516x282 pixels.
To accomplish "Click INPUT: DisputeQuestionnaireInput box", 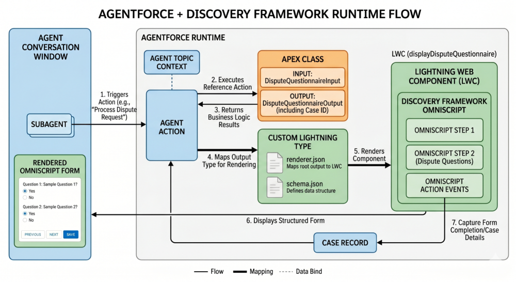I will pos(302,77).
